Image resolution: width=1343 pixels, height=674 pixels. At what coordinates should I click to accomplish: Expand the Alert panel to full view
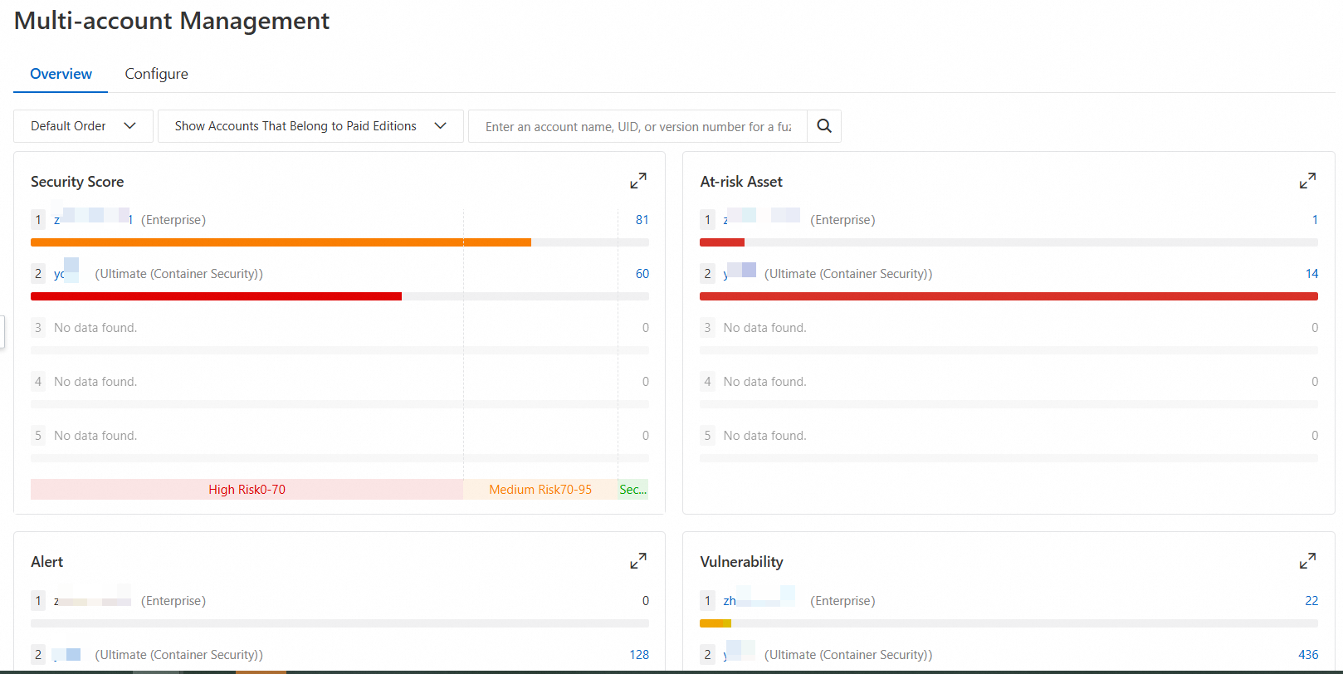(x=638, y=561)
